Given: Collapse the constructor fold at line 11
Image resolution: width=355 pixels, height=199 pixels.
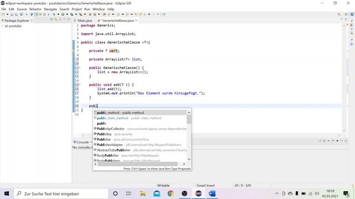Looking at the screenshot, I should click(x=80, y=67).
